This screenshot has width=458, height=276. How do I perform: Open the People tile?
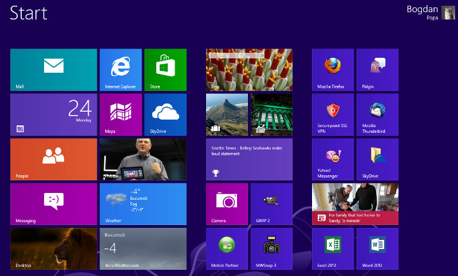(x=54, y=159)
